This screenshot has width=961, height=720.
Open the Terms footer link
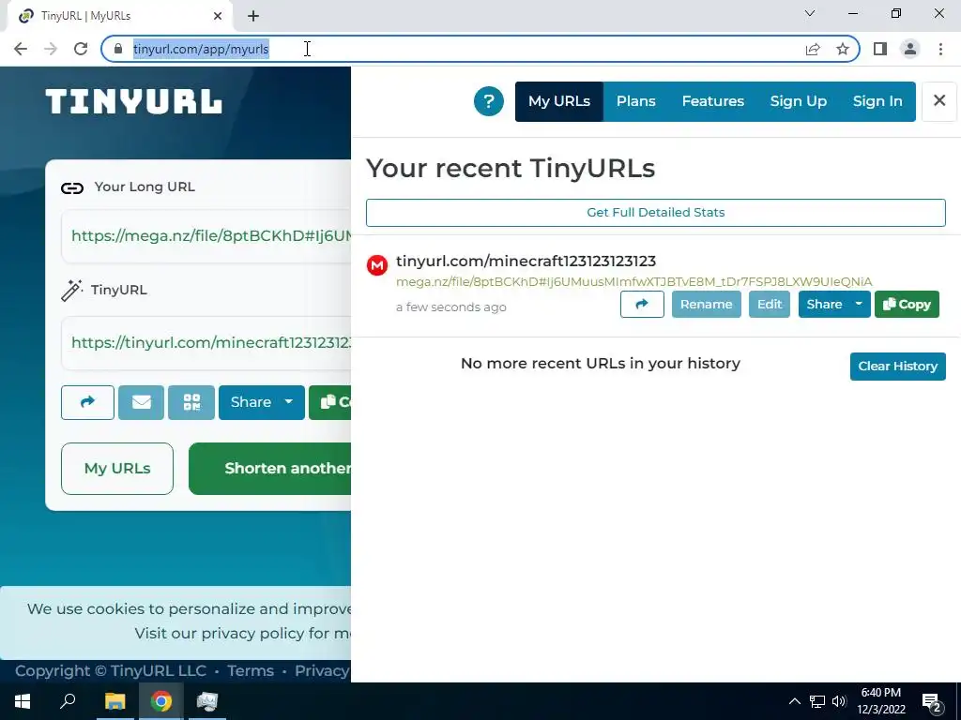pos(250,671)
